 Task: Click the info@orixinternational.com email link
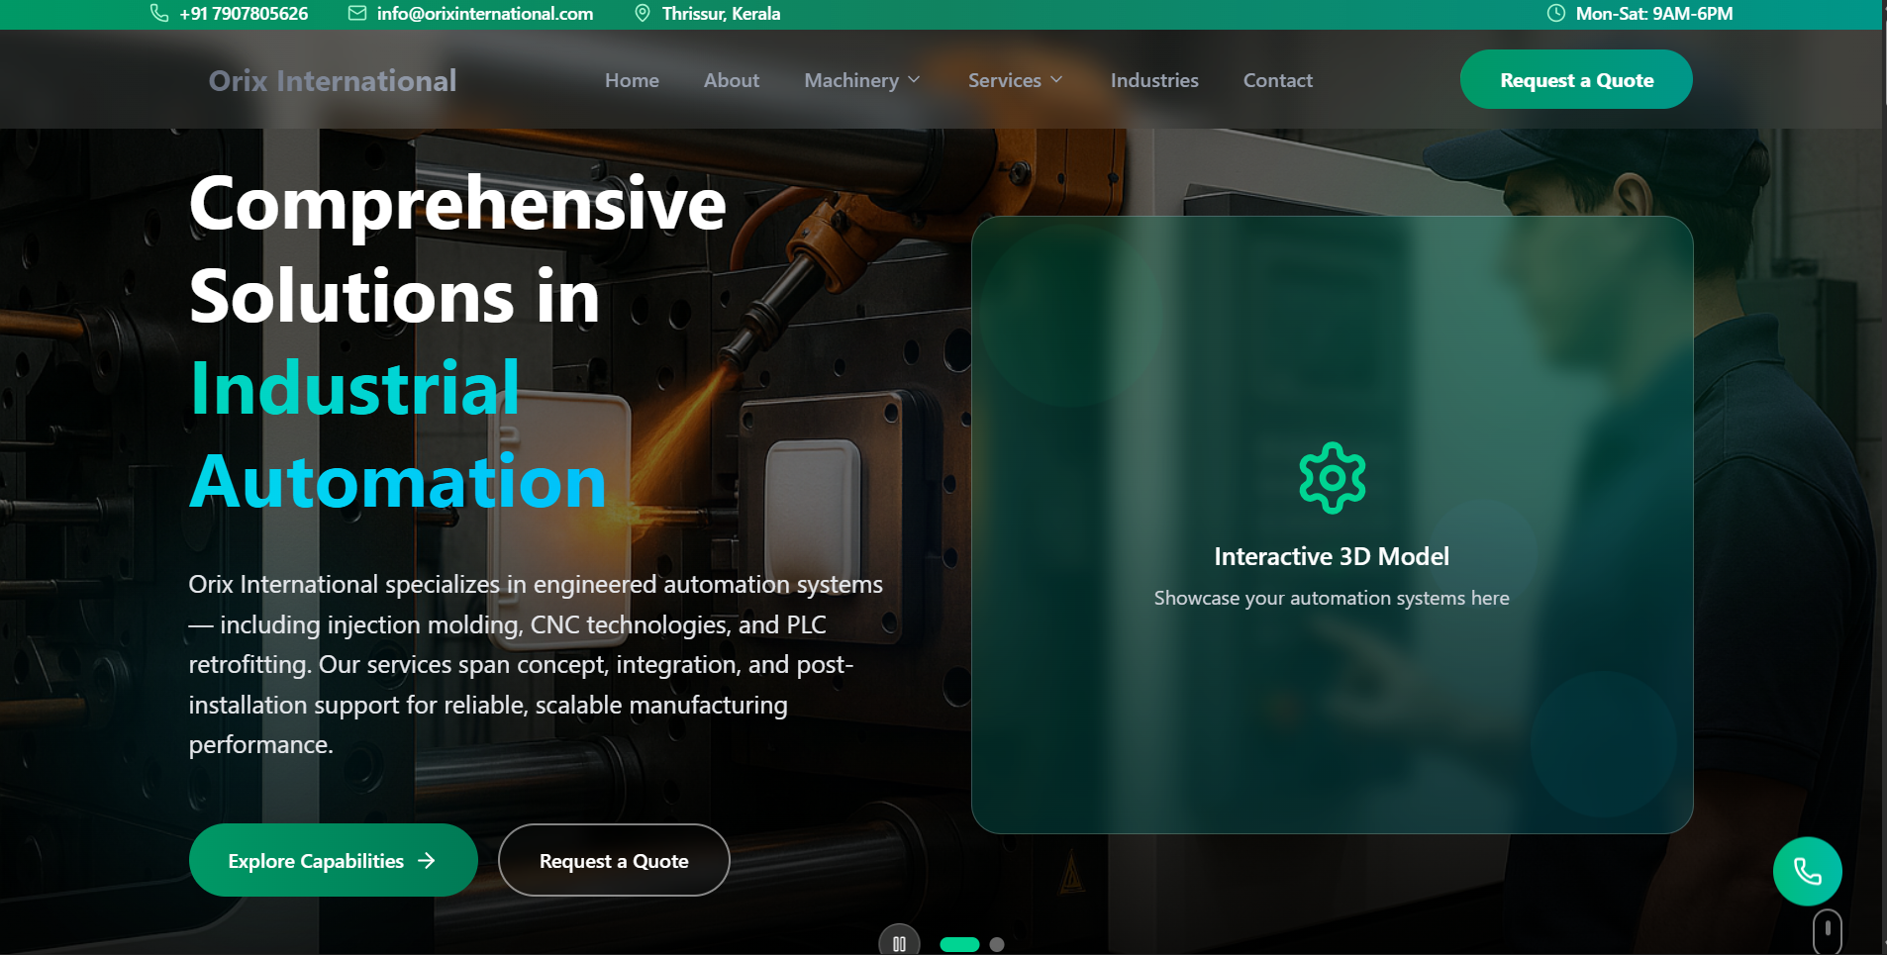pyautogui.click(x=484, y=13)
